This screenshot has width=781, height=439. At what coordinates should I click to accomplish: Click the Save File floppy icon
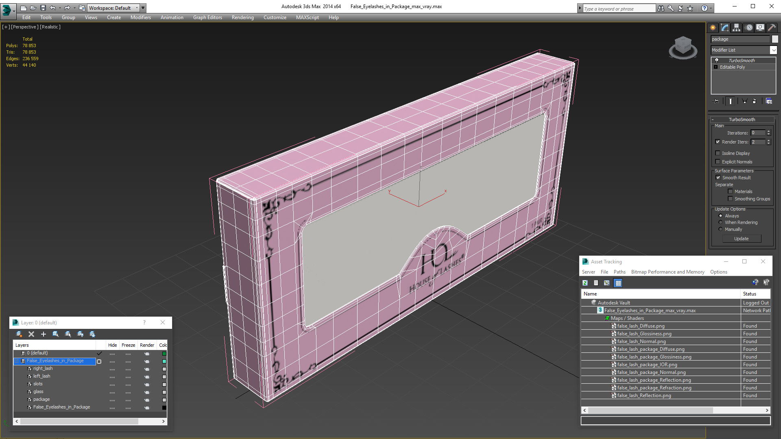click(43, 8)
